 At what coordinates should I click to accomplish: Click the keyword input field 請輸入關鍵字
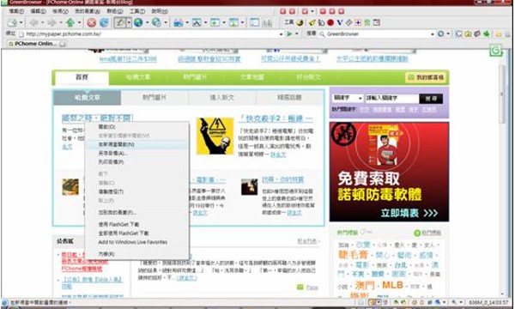coord(392,98)
